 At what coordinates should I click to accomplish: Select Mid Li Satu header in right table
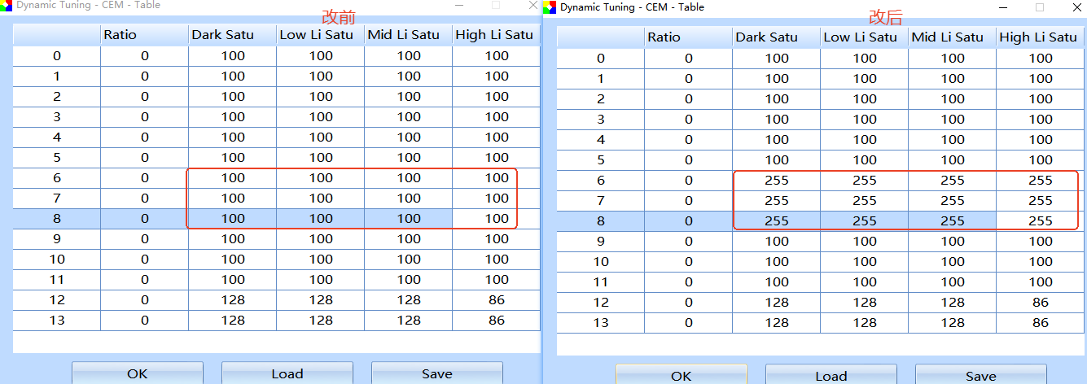click(x=953, y=37)
